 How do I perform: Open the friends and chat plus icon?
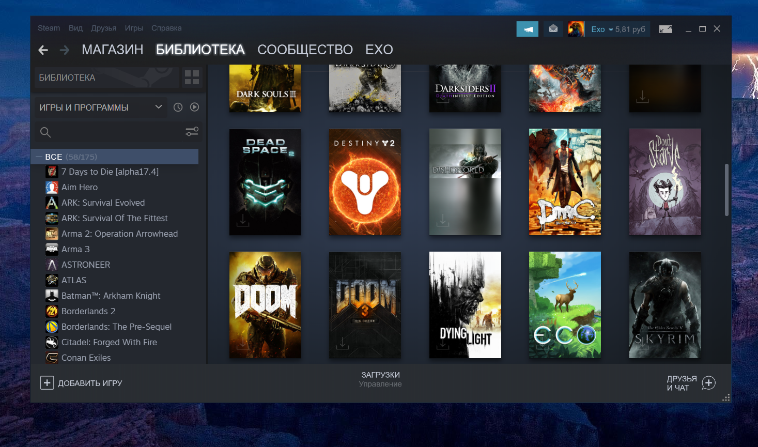pyautogui.click(x=708, y=383)
